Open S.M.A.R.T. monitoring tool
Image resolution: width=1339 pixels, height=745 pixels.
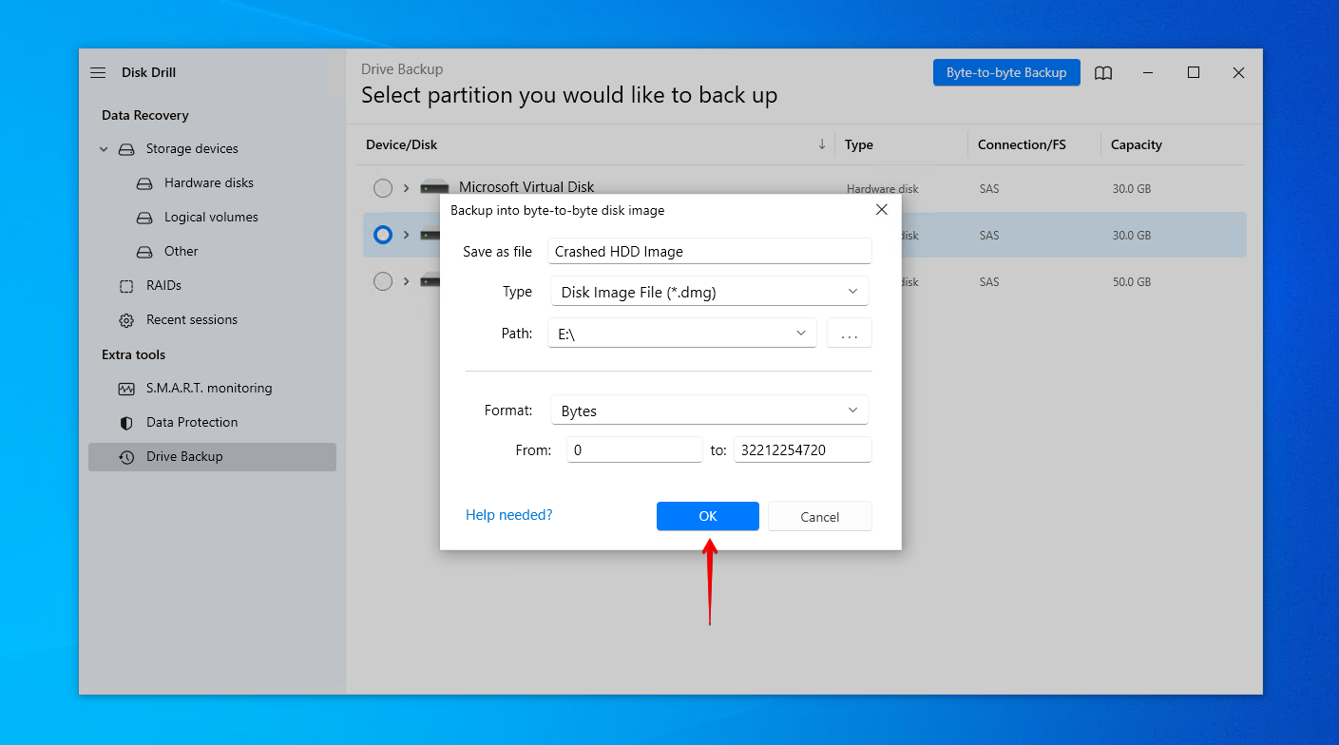point(126,388)
